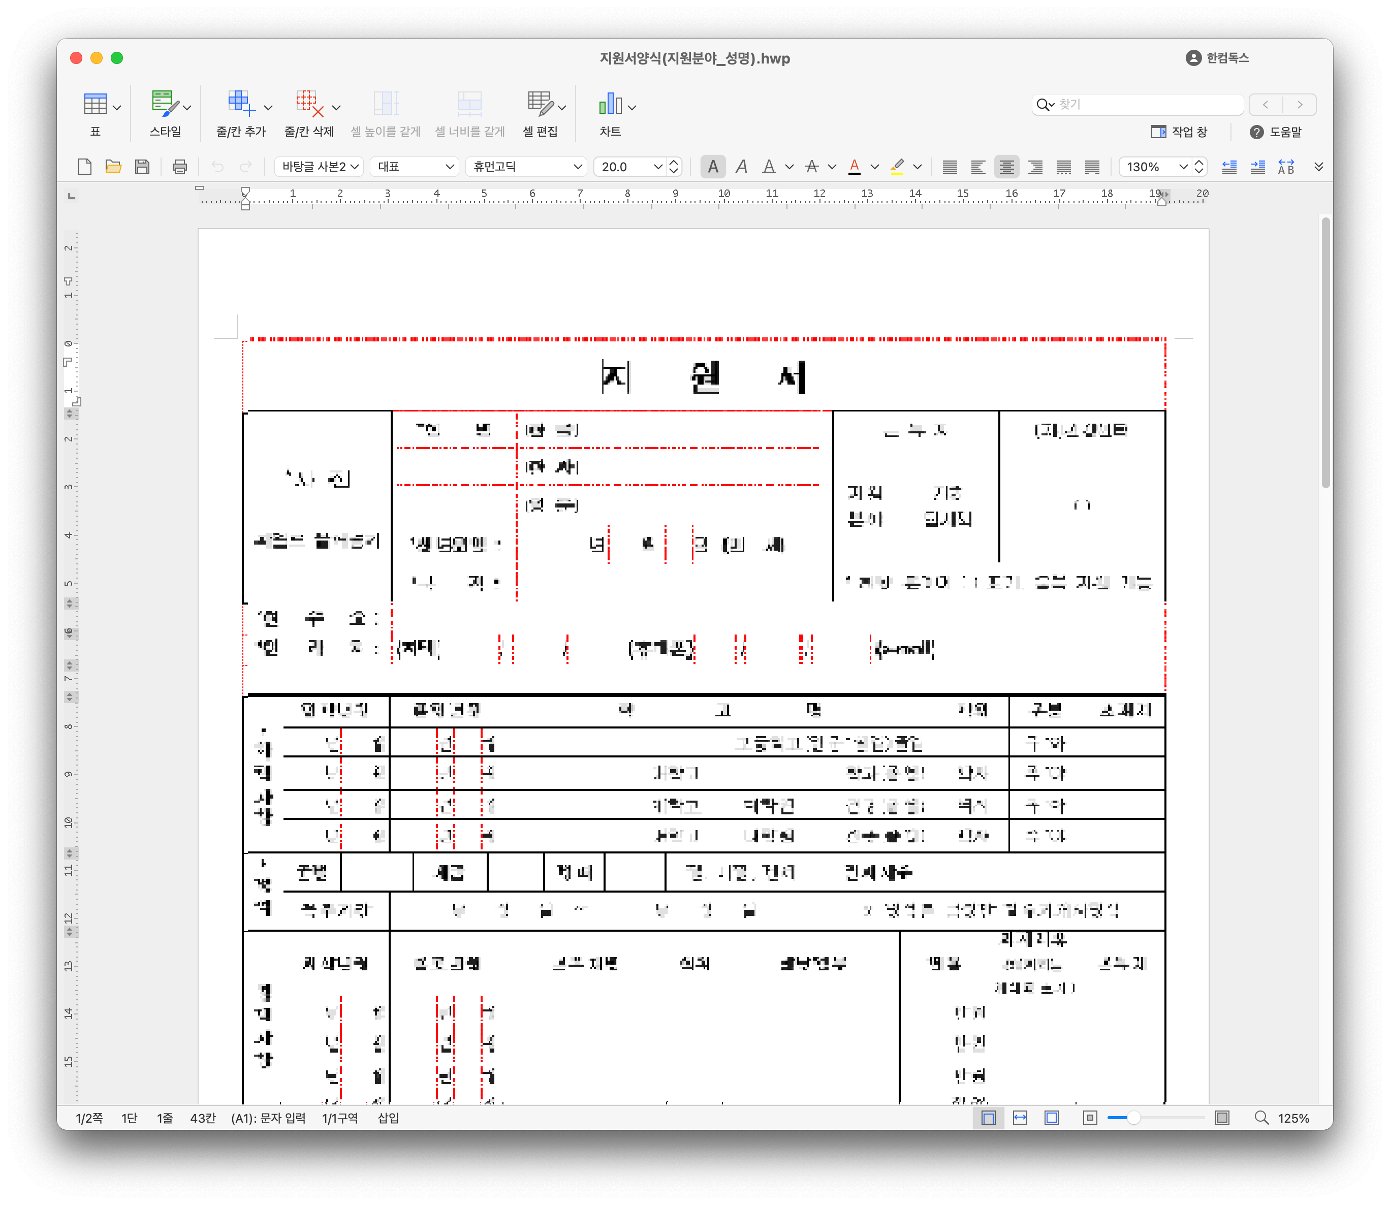Toggle italic text formatting

pyautogui.click(x=741, y=167)
